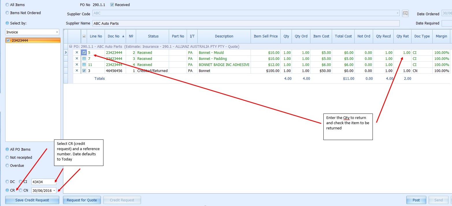
Task: Click the $12.00 item sell price cell
Action: [266, 65]
